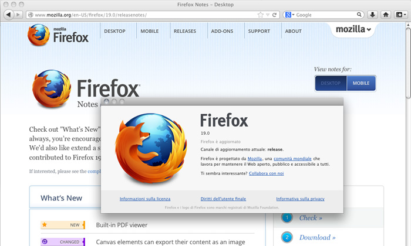This screenshot has height=246, width=411.
Task: Expand the mozilla tab dropdown
Action: point(353,29)
